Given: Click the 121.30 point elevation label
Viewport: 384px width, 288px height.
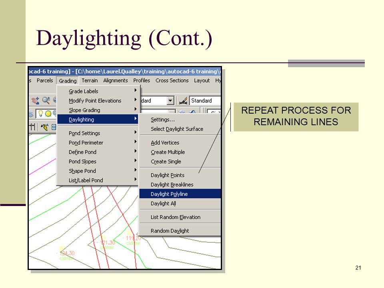Looking at the screenshot, I should pos(108,242).
